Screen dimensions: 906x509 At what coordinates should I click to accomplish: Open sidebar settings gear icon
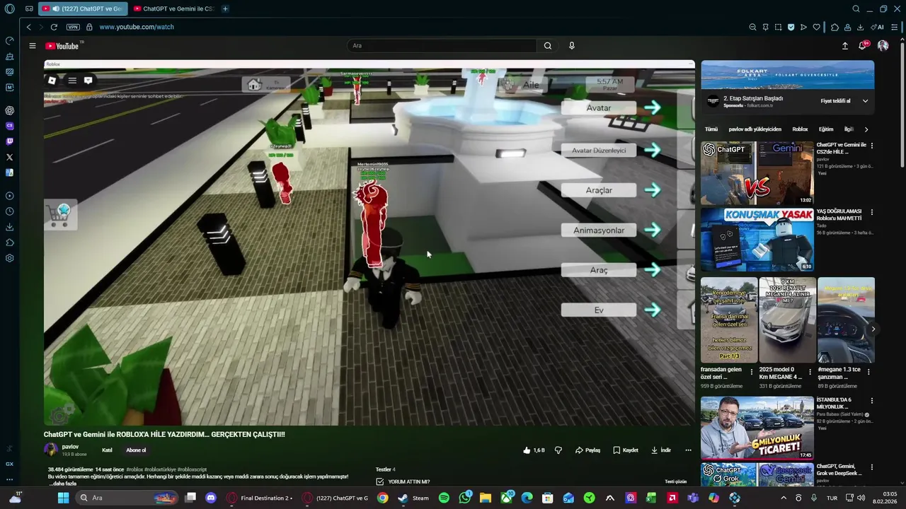(x=9, y=258)
